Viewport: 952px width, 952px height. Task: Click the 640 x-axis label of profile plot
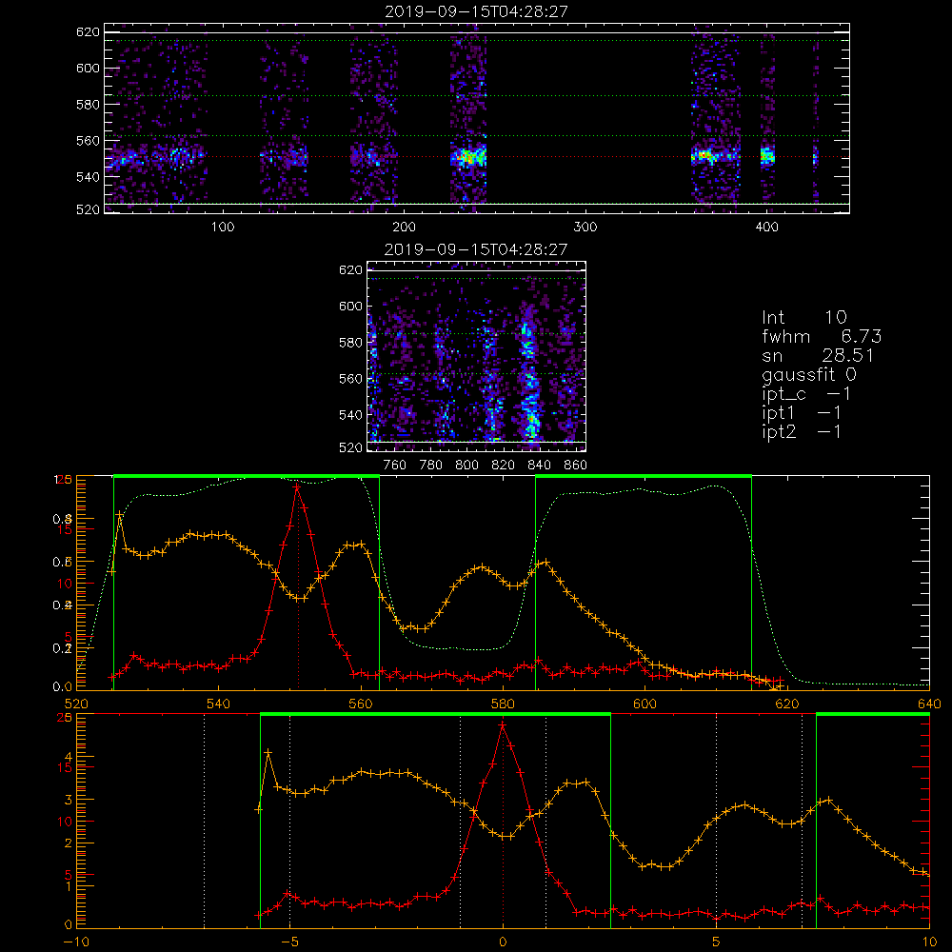click(929, 704)
